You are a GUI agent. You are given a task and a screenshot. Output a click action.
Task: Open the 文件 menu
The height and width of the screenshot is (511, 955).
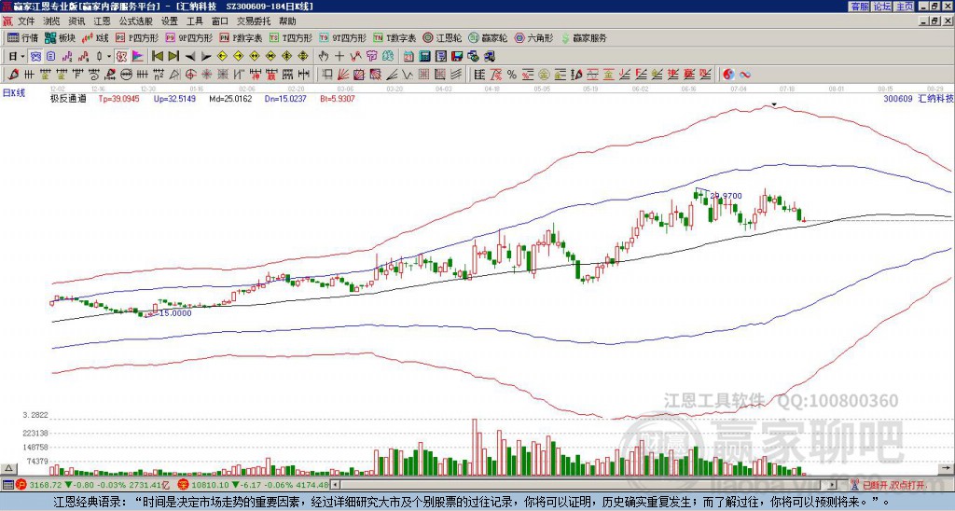25,21
